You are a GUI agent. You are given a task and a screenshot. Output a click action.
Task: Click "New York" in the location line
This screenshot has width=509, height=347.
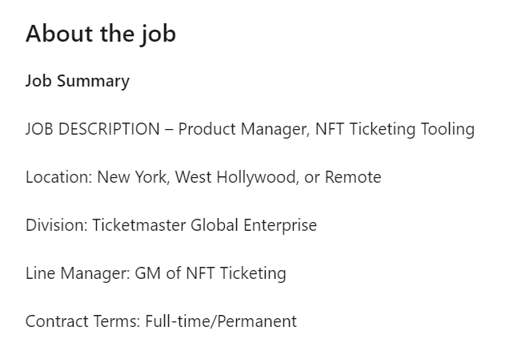[x=131, y=177]
